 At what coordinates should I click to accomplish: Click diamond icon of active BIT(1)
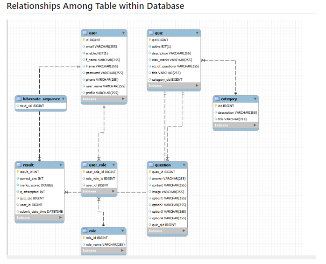tap(150, 46)
